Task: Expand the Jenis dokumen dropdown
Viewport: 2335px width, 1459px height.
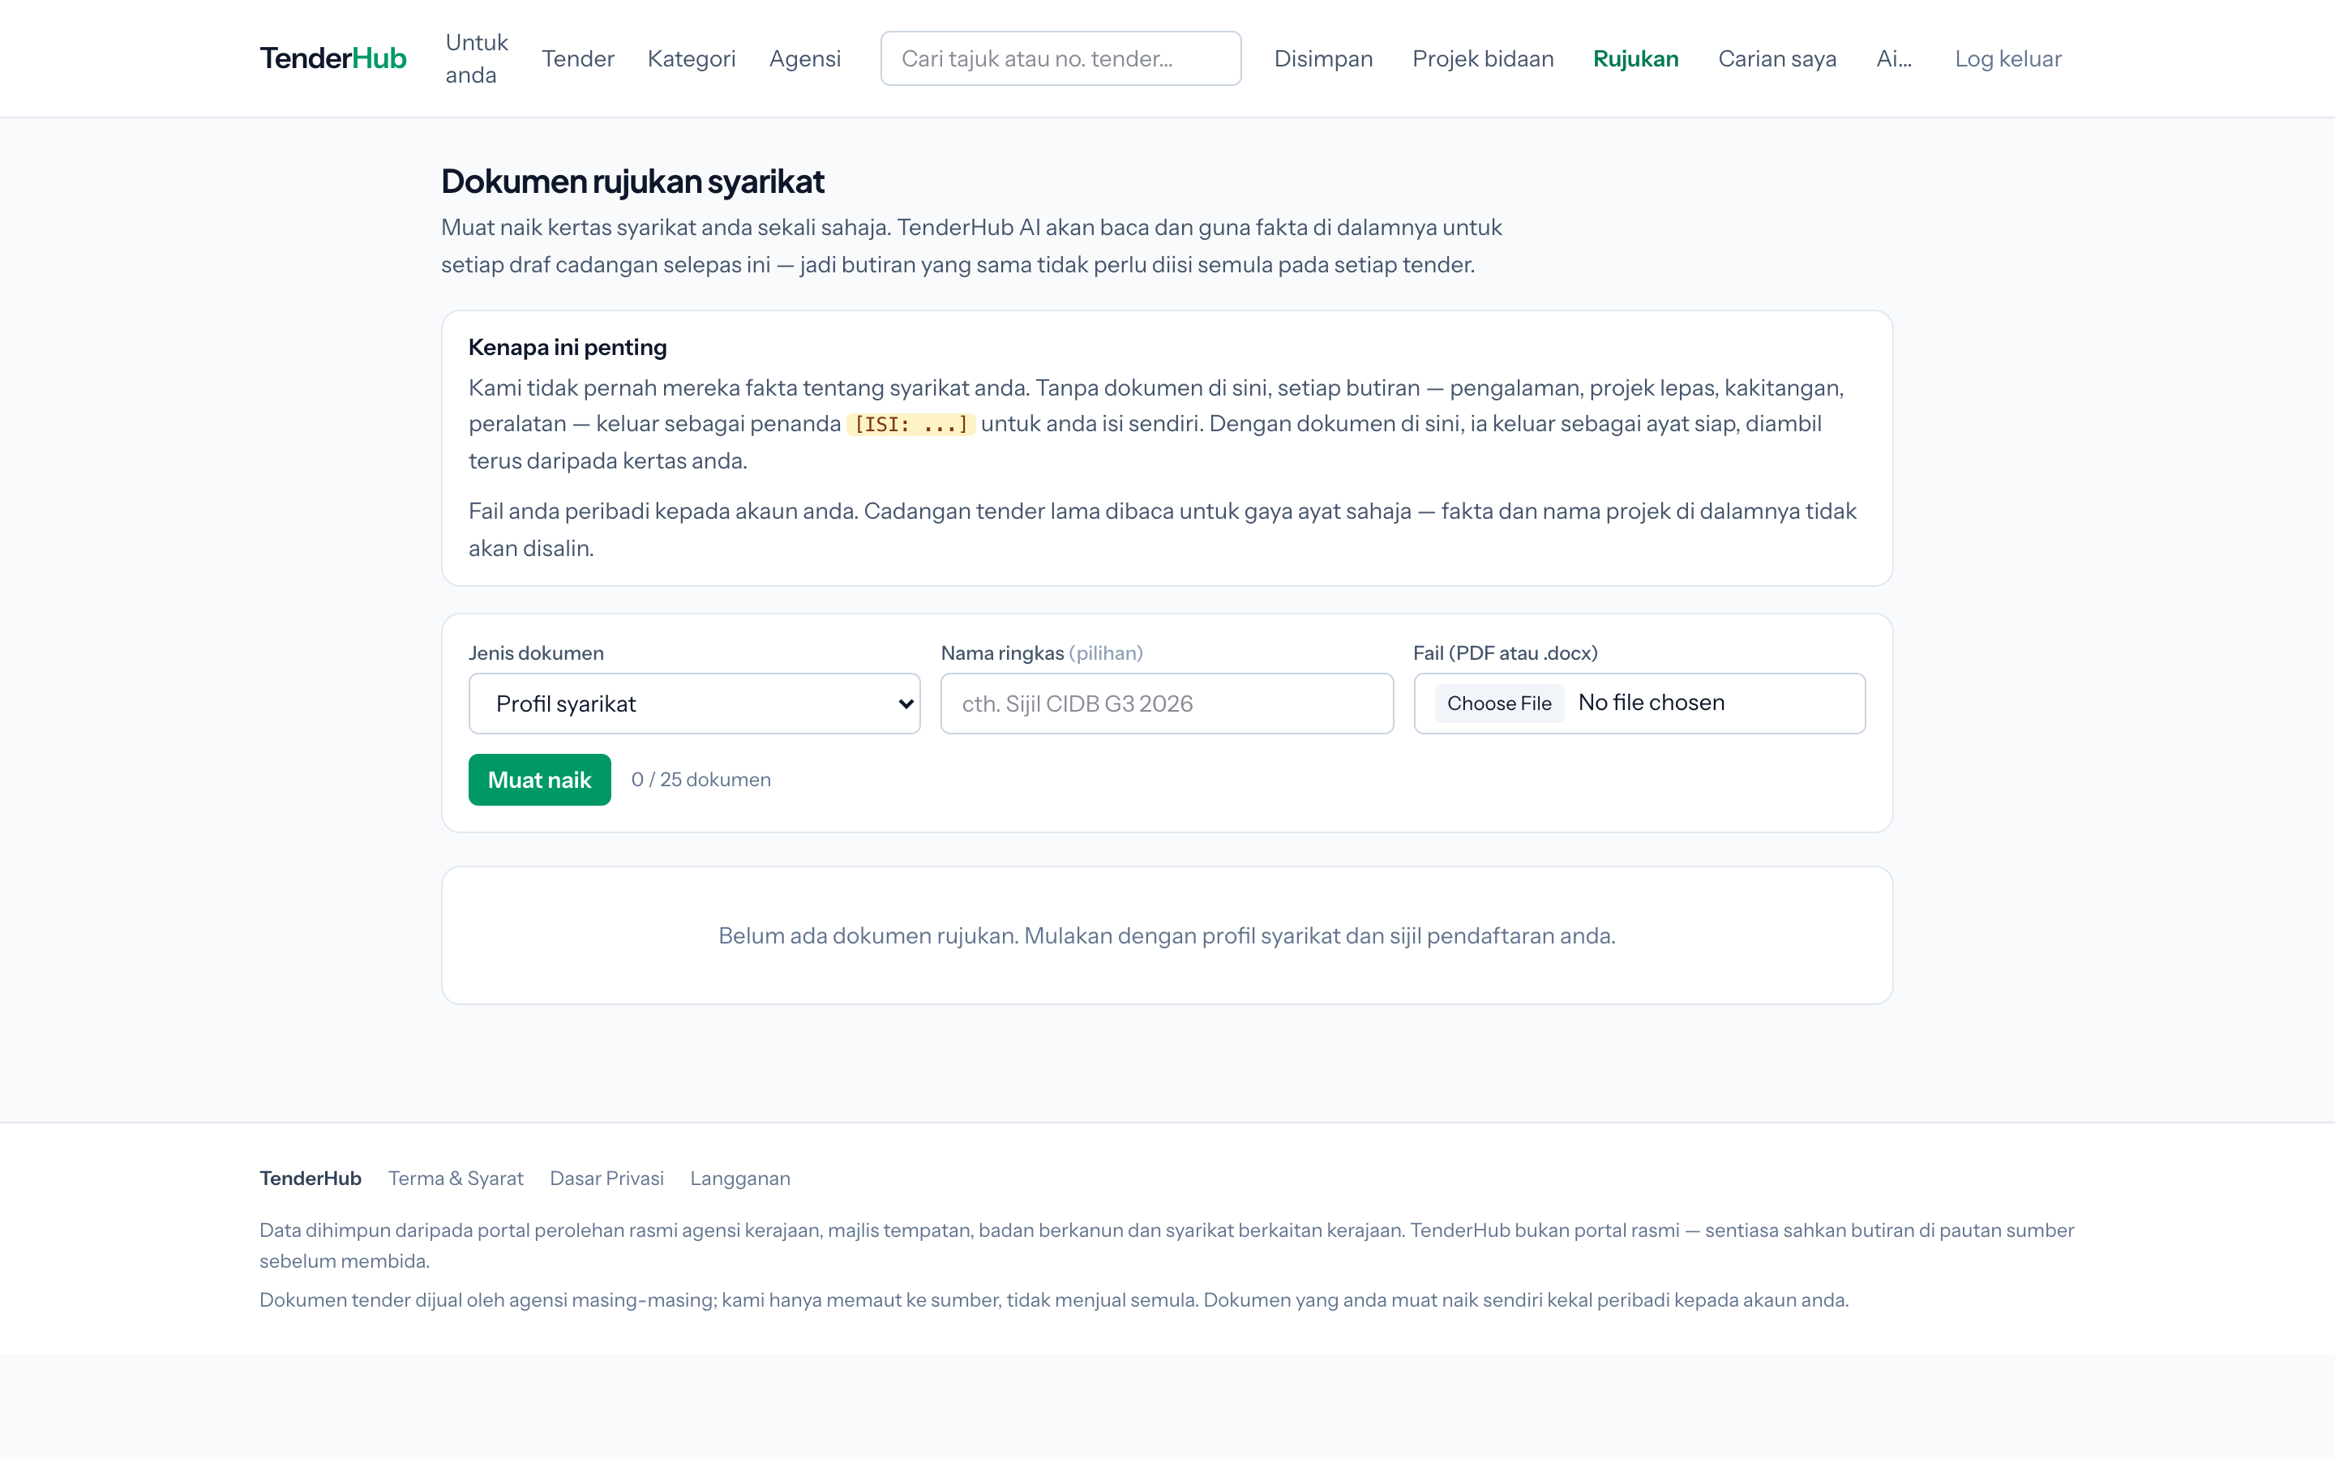Action: 694,704
